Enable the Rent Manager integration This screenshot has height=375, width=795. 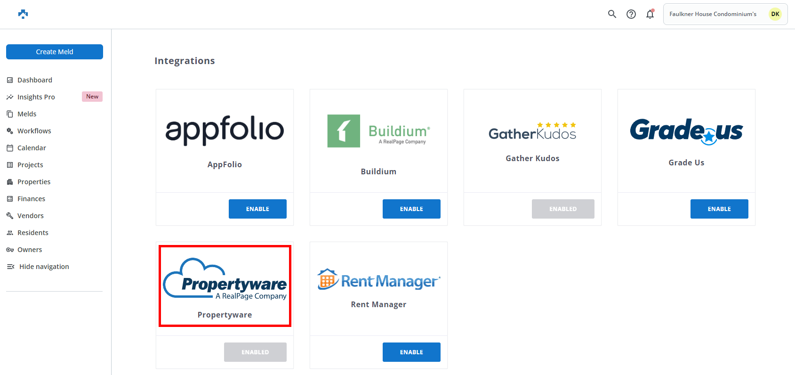411,352
